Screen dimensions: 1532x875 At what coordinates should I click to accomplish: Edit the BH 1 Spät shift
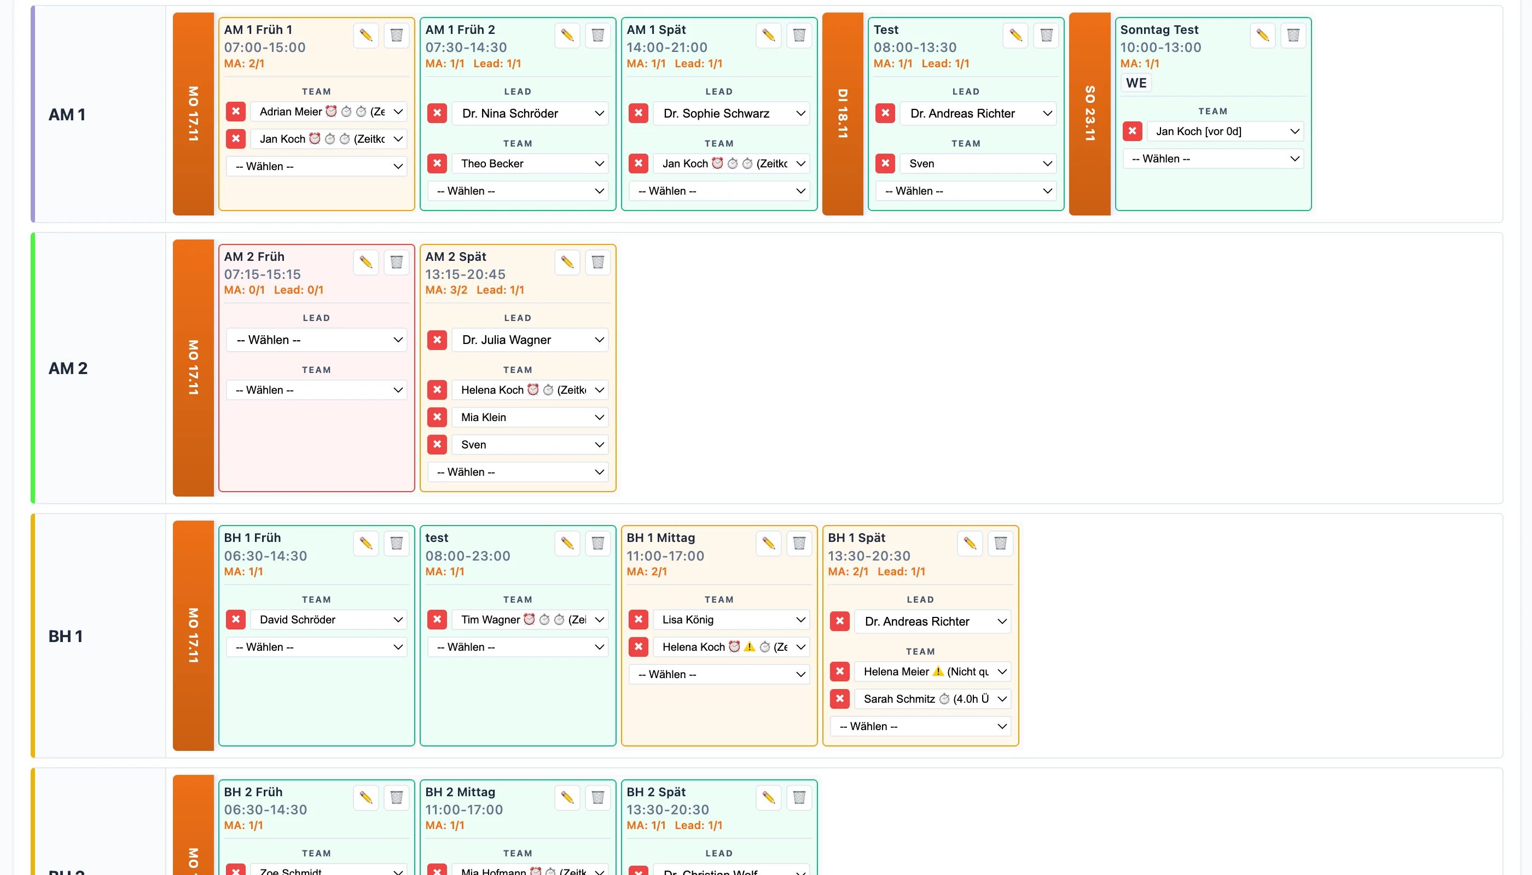tap(970, 543)
